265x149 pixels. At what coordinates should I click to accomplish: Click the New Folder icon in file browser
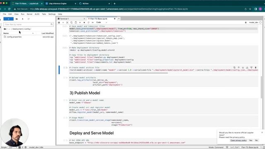pos(17,19)
